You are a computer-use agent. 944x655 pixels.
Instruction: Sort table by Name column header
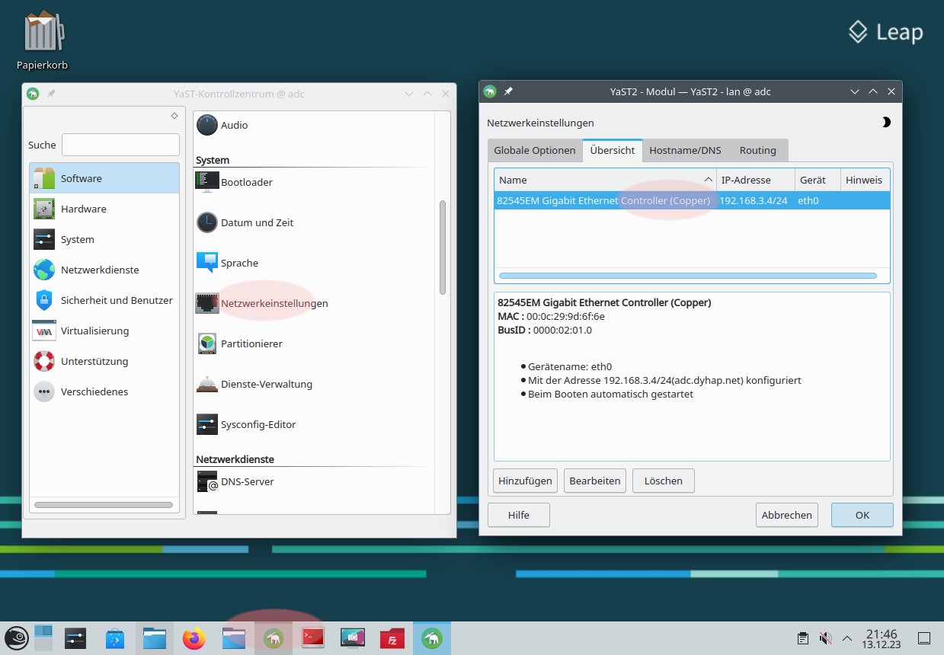coord(605,181)
